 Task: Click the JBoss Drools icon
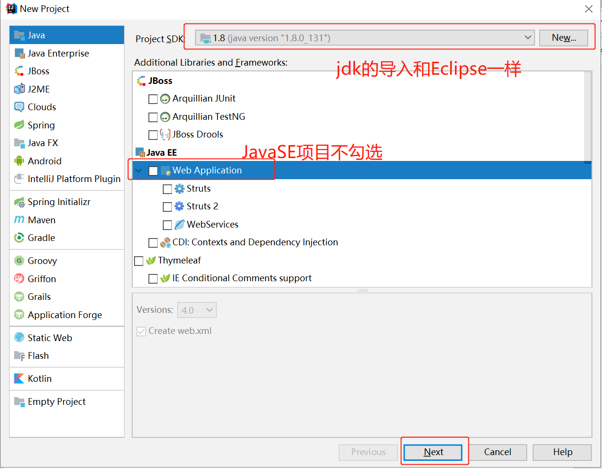pyautogui.click(x=165, y=135)
